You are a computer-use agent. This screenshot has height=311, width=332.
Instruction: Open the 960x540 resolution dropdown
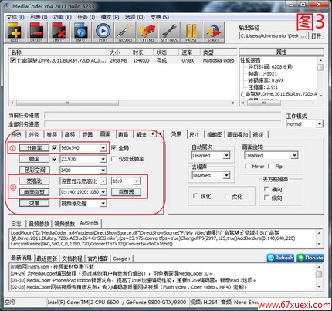point(103,148)
